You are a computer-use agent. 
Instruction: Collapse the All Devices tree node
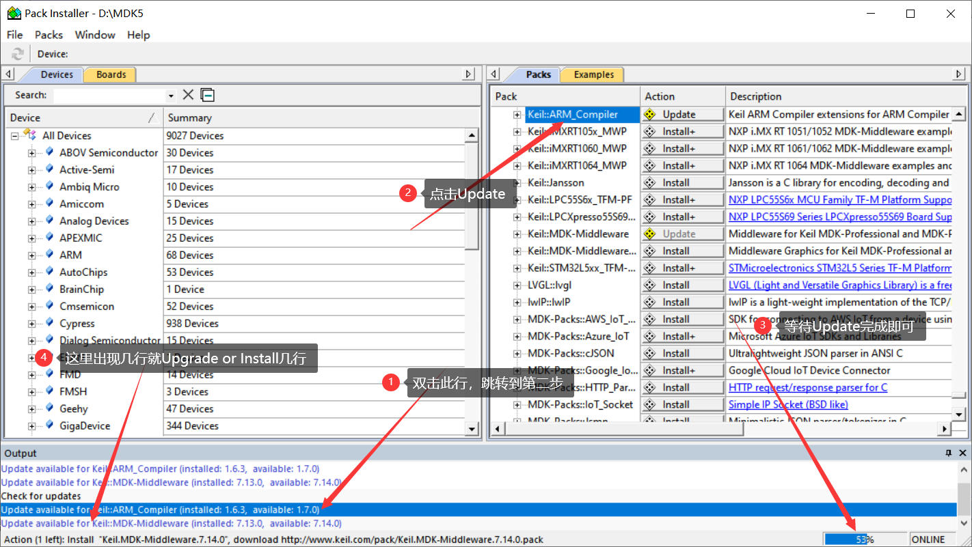(14, 136)
